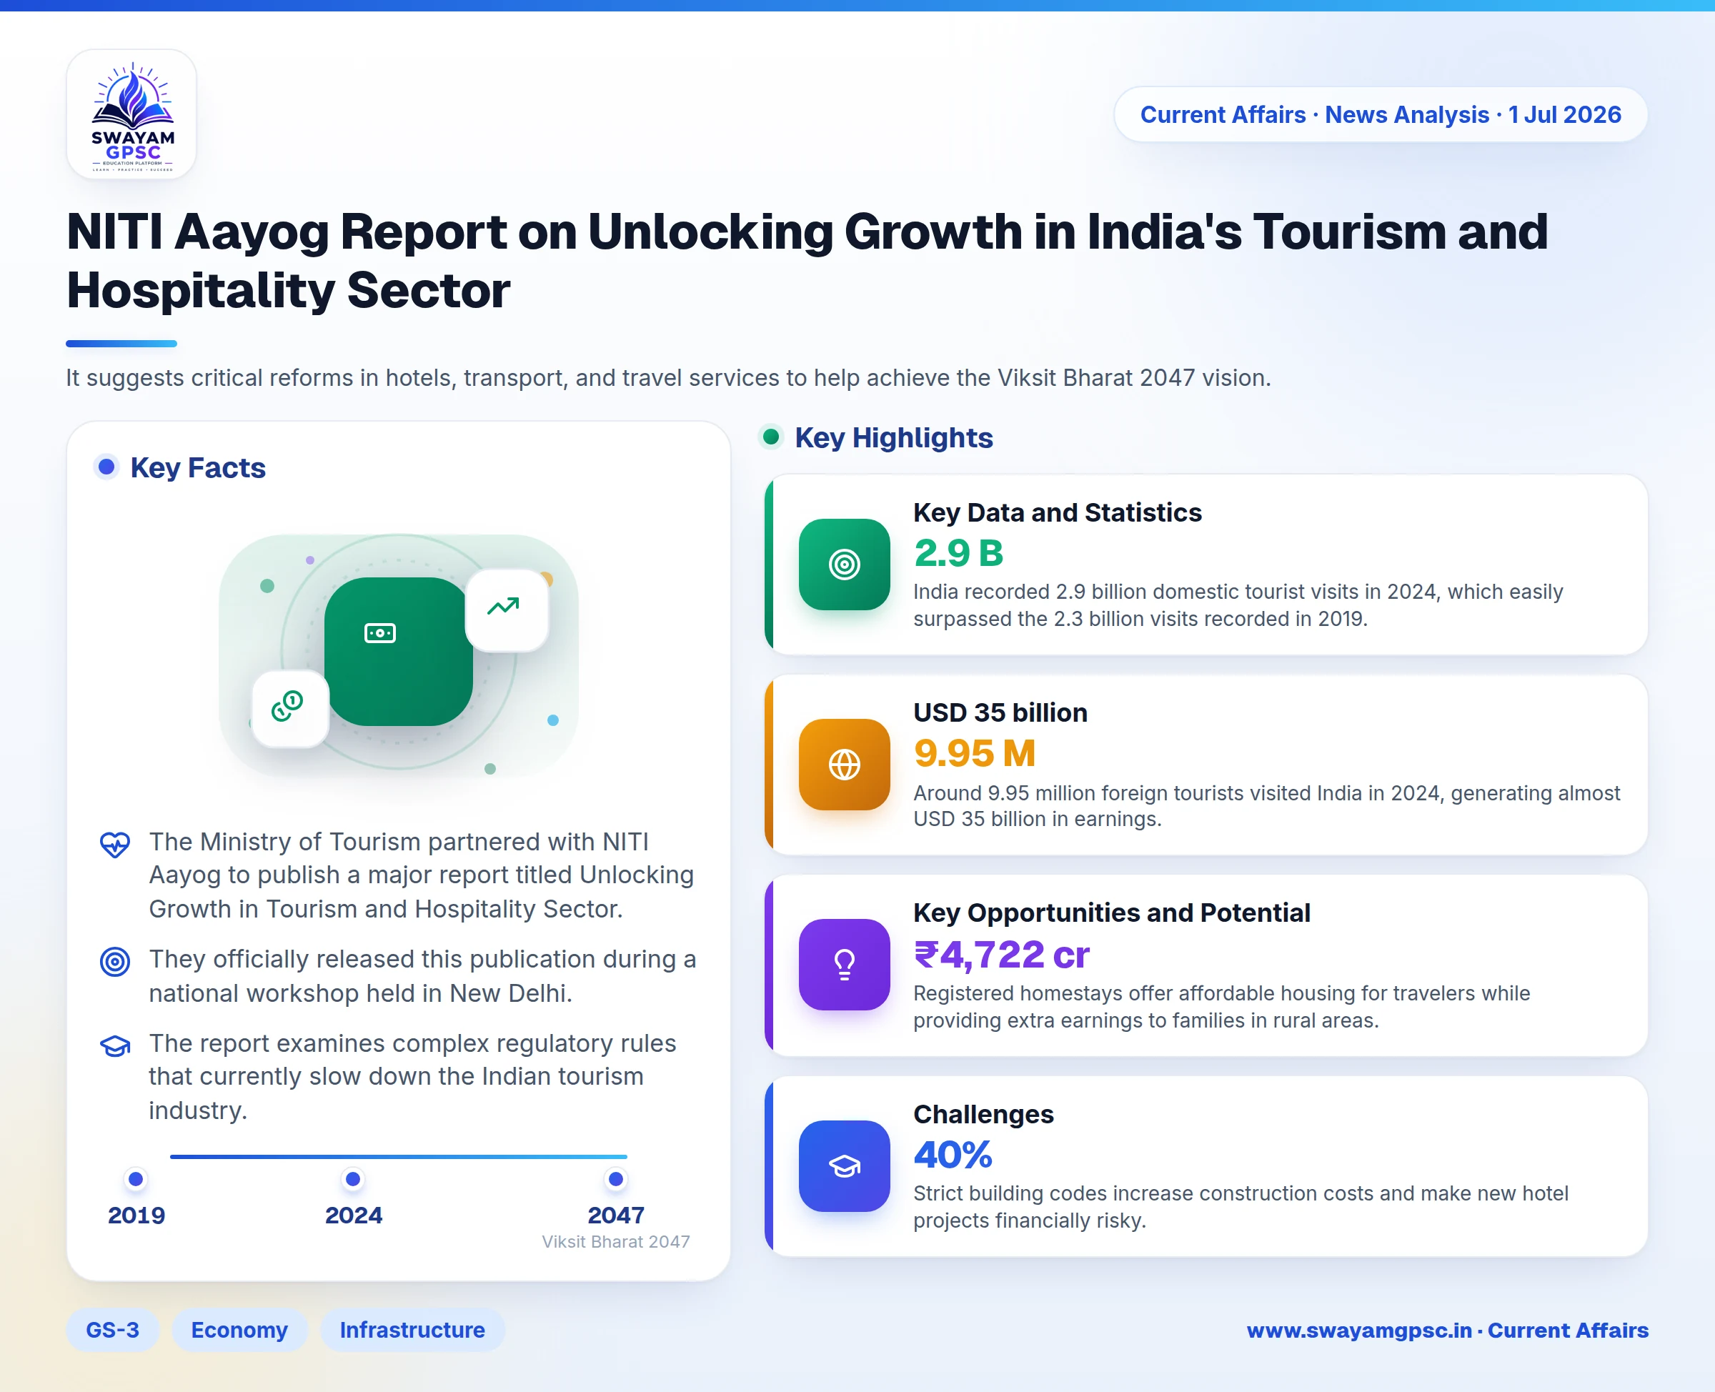Click the blue graduation cap icon beside Challenges
This screenshot has width=1715, height=1392.
tap(843, 1166)
